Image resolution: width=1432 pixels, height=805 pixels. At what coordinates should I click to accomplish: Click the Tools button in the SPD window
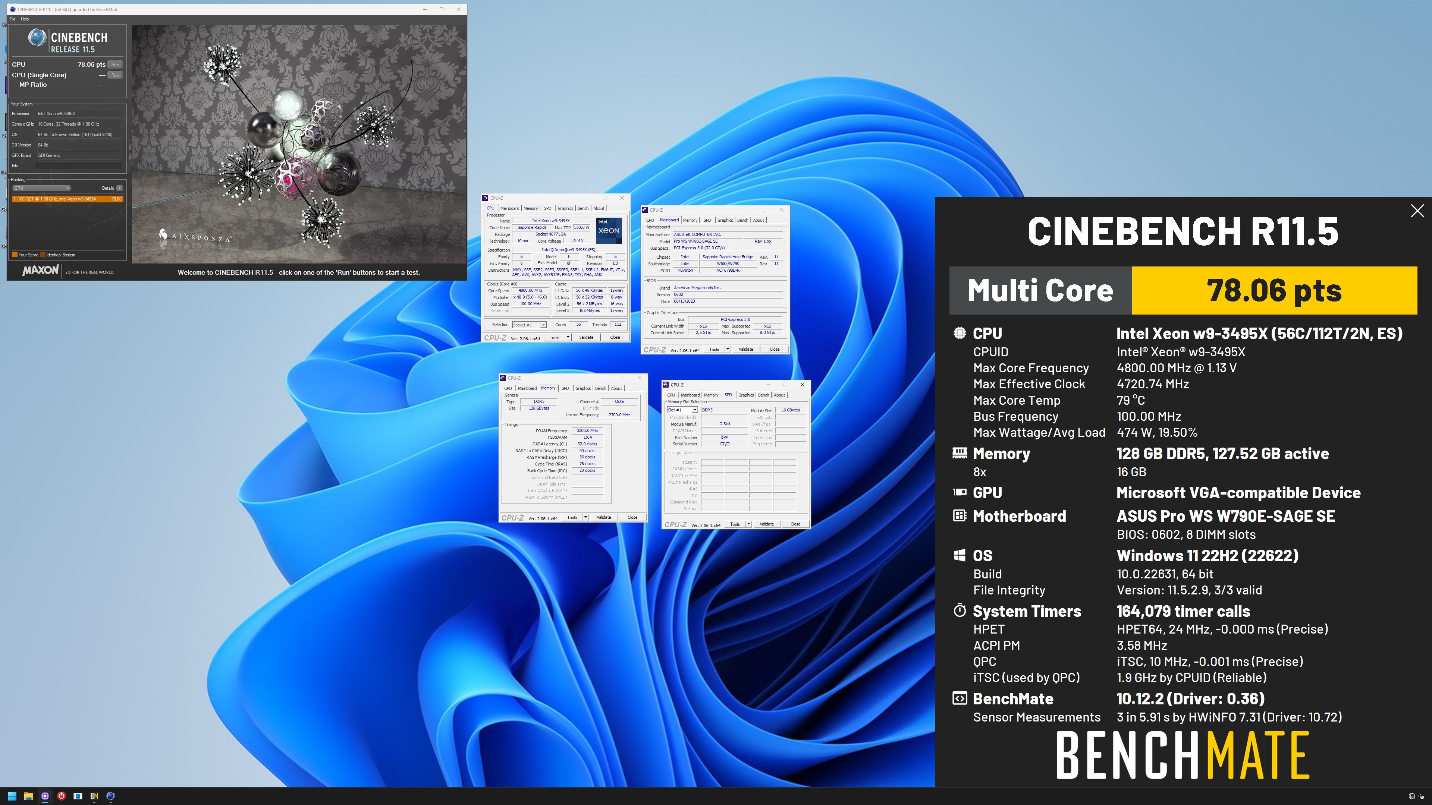tap(735, 524)
